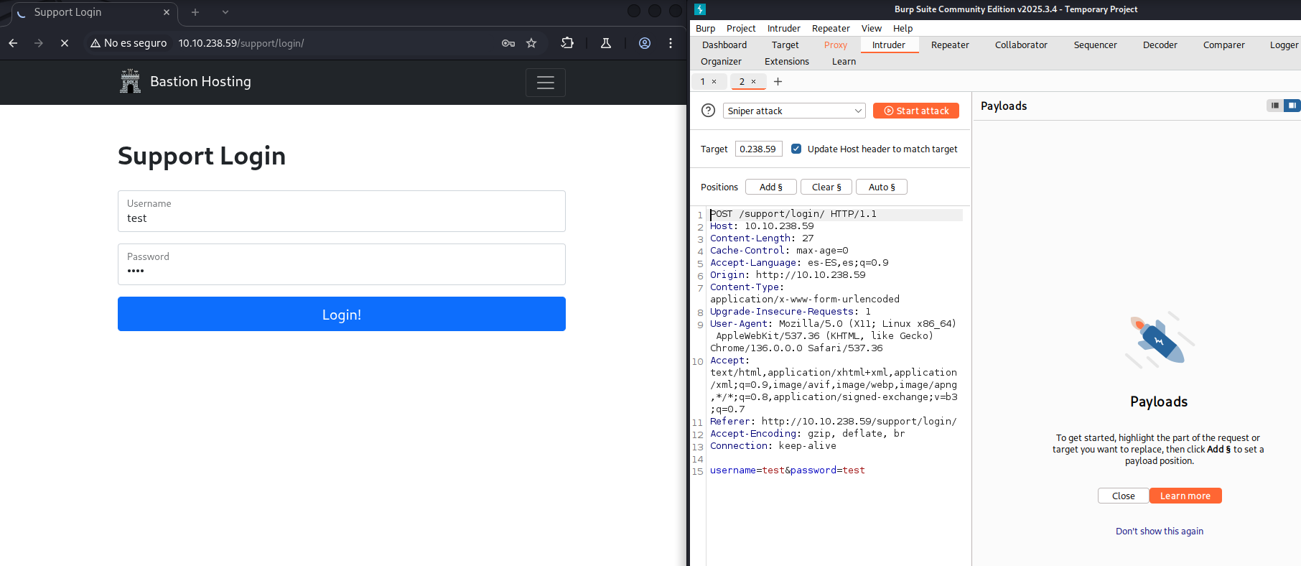Switch to the Proxy tab
Screen dimensions: 1301x566
click(x=836, y=45)
